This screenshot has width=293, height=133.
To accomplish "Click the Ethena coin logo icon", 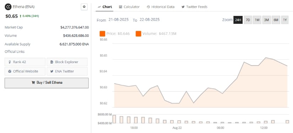I will pos(8,7).
